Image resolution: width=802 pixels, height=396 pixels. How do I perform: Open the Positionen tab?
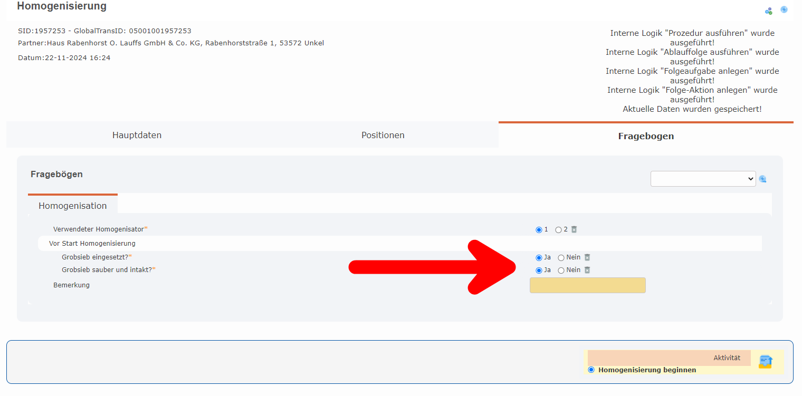(x=383, y=135)
